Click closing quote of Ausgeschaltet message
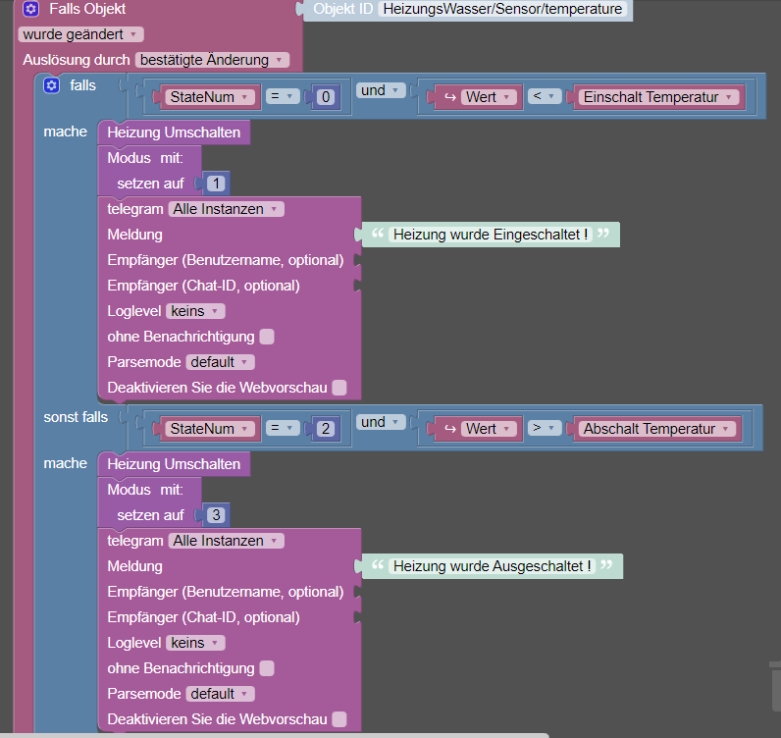 pyautogui.click(x=606, y=564)
